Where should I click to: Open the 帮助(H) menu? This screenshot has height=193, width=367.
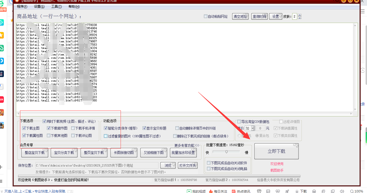pyautogui.click(x=74, y=7)
